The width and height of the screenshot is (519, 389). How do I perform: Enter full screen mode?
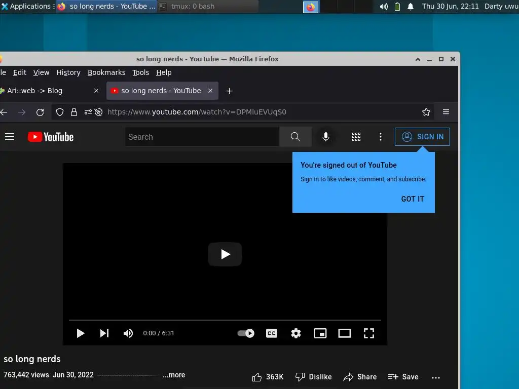[369, 333]
